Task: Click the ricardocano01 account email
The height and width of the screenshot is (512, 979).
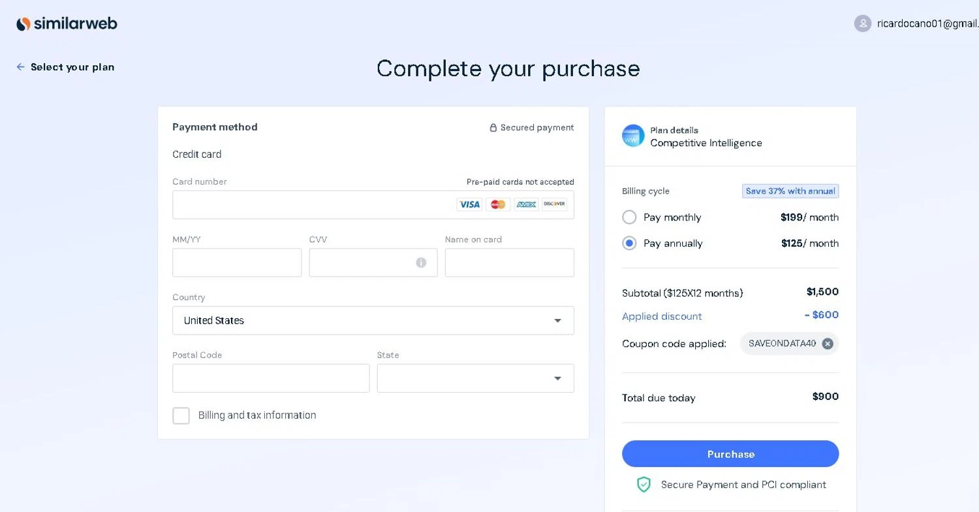Action: pos(927,23)
